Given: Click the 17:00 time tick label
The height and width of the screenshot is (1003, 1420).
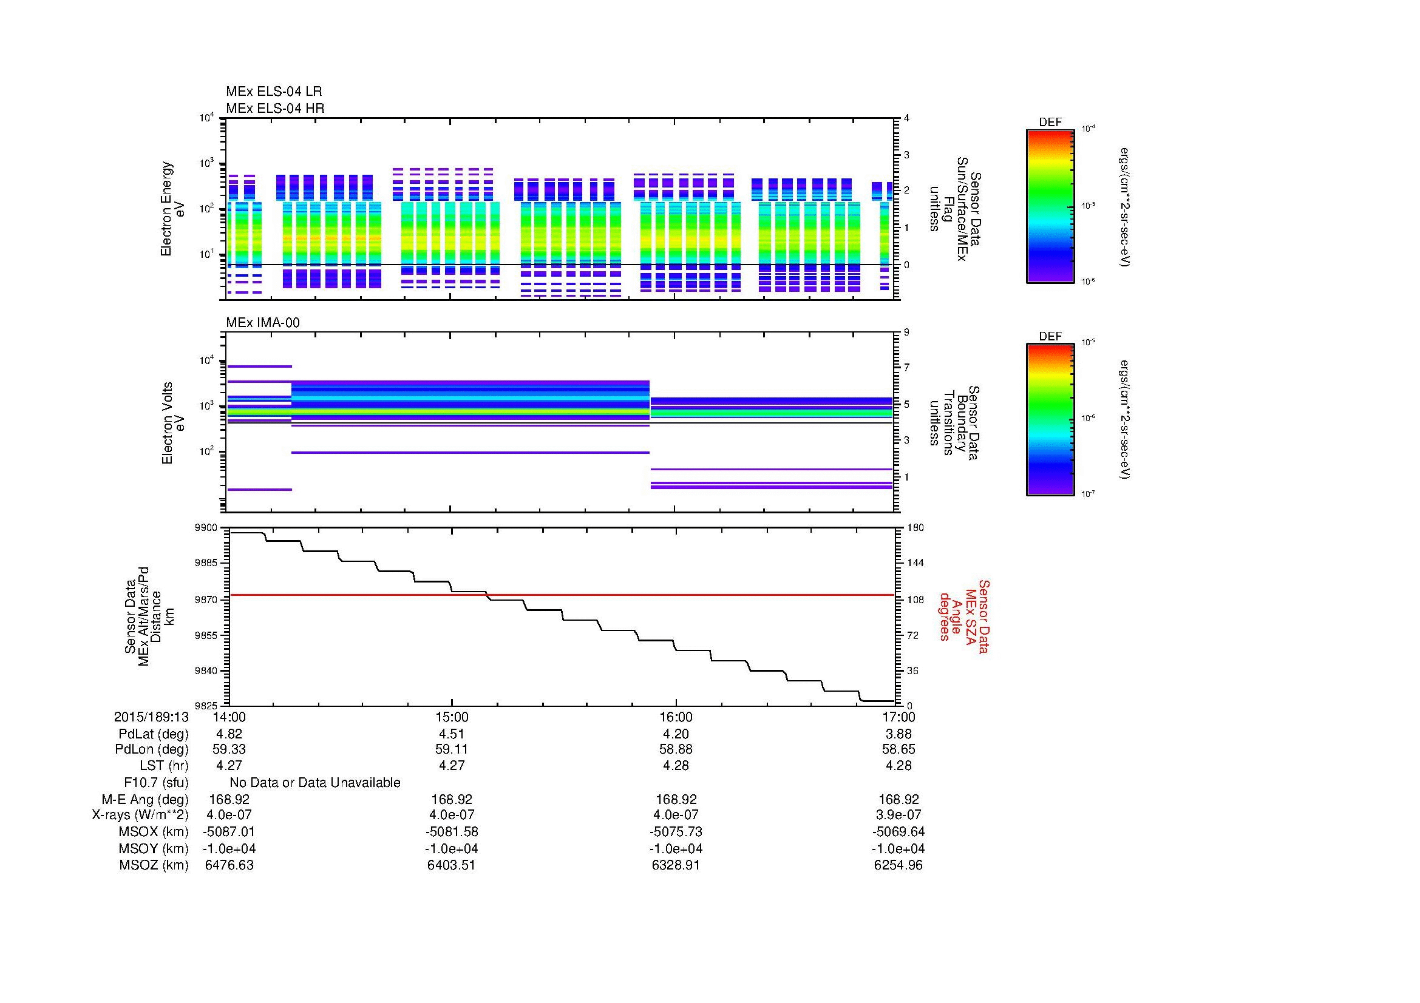Looking at the screenshot, I should pyautogui.click(x=899, y=717).
